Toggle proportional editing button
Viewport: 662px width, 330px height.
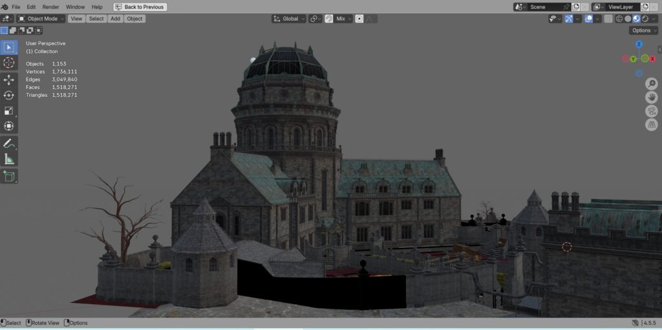click(359, 19)
